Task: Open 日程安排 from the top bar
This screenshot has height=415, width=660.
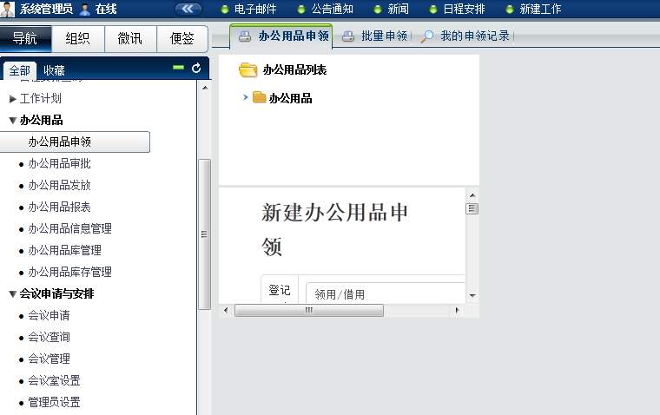Action: pos(465,9)
